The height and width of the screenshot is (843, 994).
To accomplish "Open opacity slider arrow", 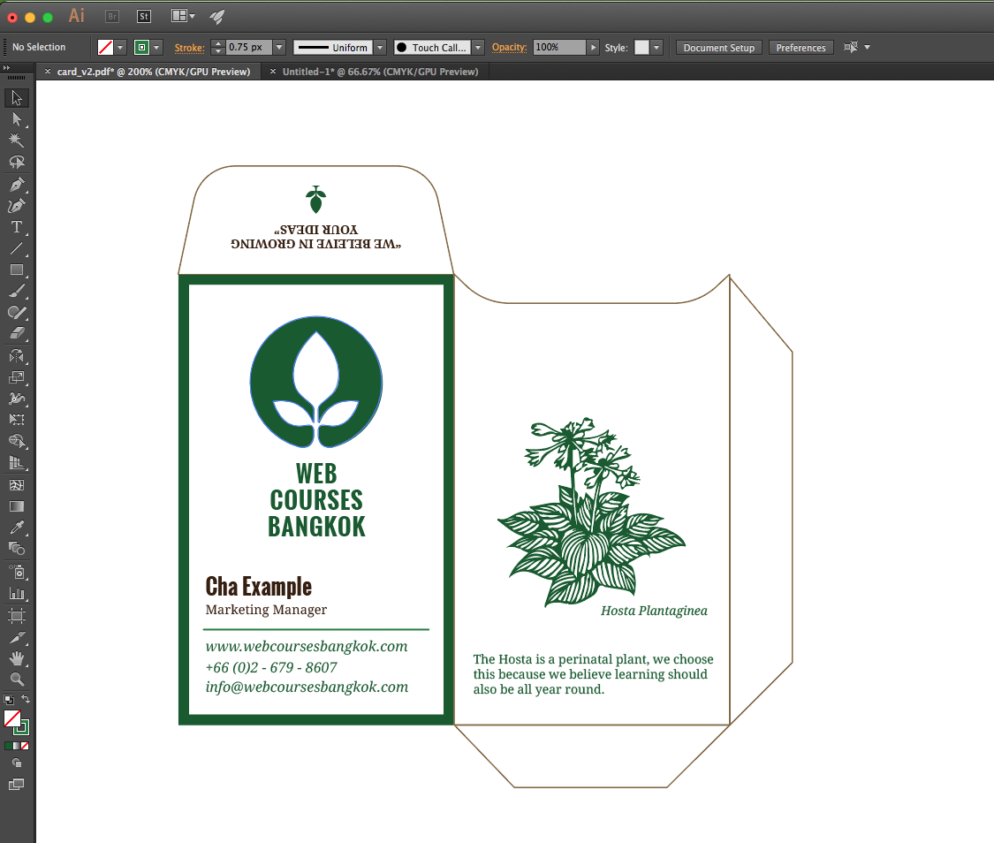I will click(593, 47).
